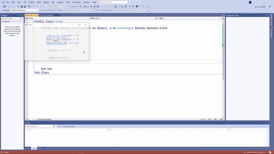Click the Navigate Backward icon
Image resolution: width=274 pixels, height=154 pixels.
tap(5, 6)
